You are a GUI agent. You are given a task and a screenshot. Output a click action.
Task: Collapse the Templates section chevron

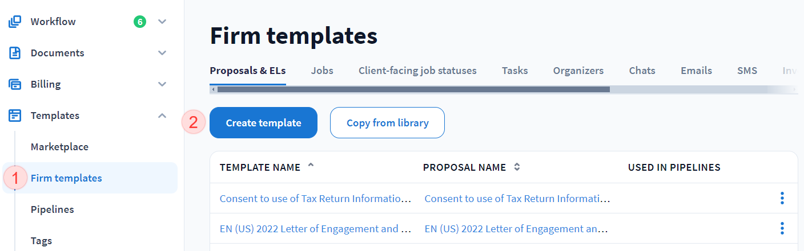click(162, 116)
